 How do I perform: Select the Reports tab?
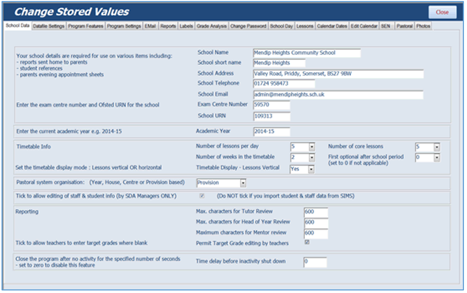(168, 26)
